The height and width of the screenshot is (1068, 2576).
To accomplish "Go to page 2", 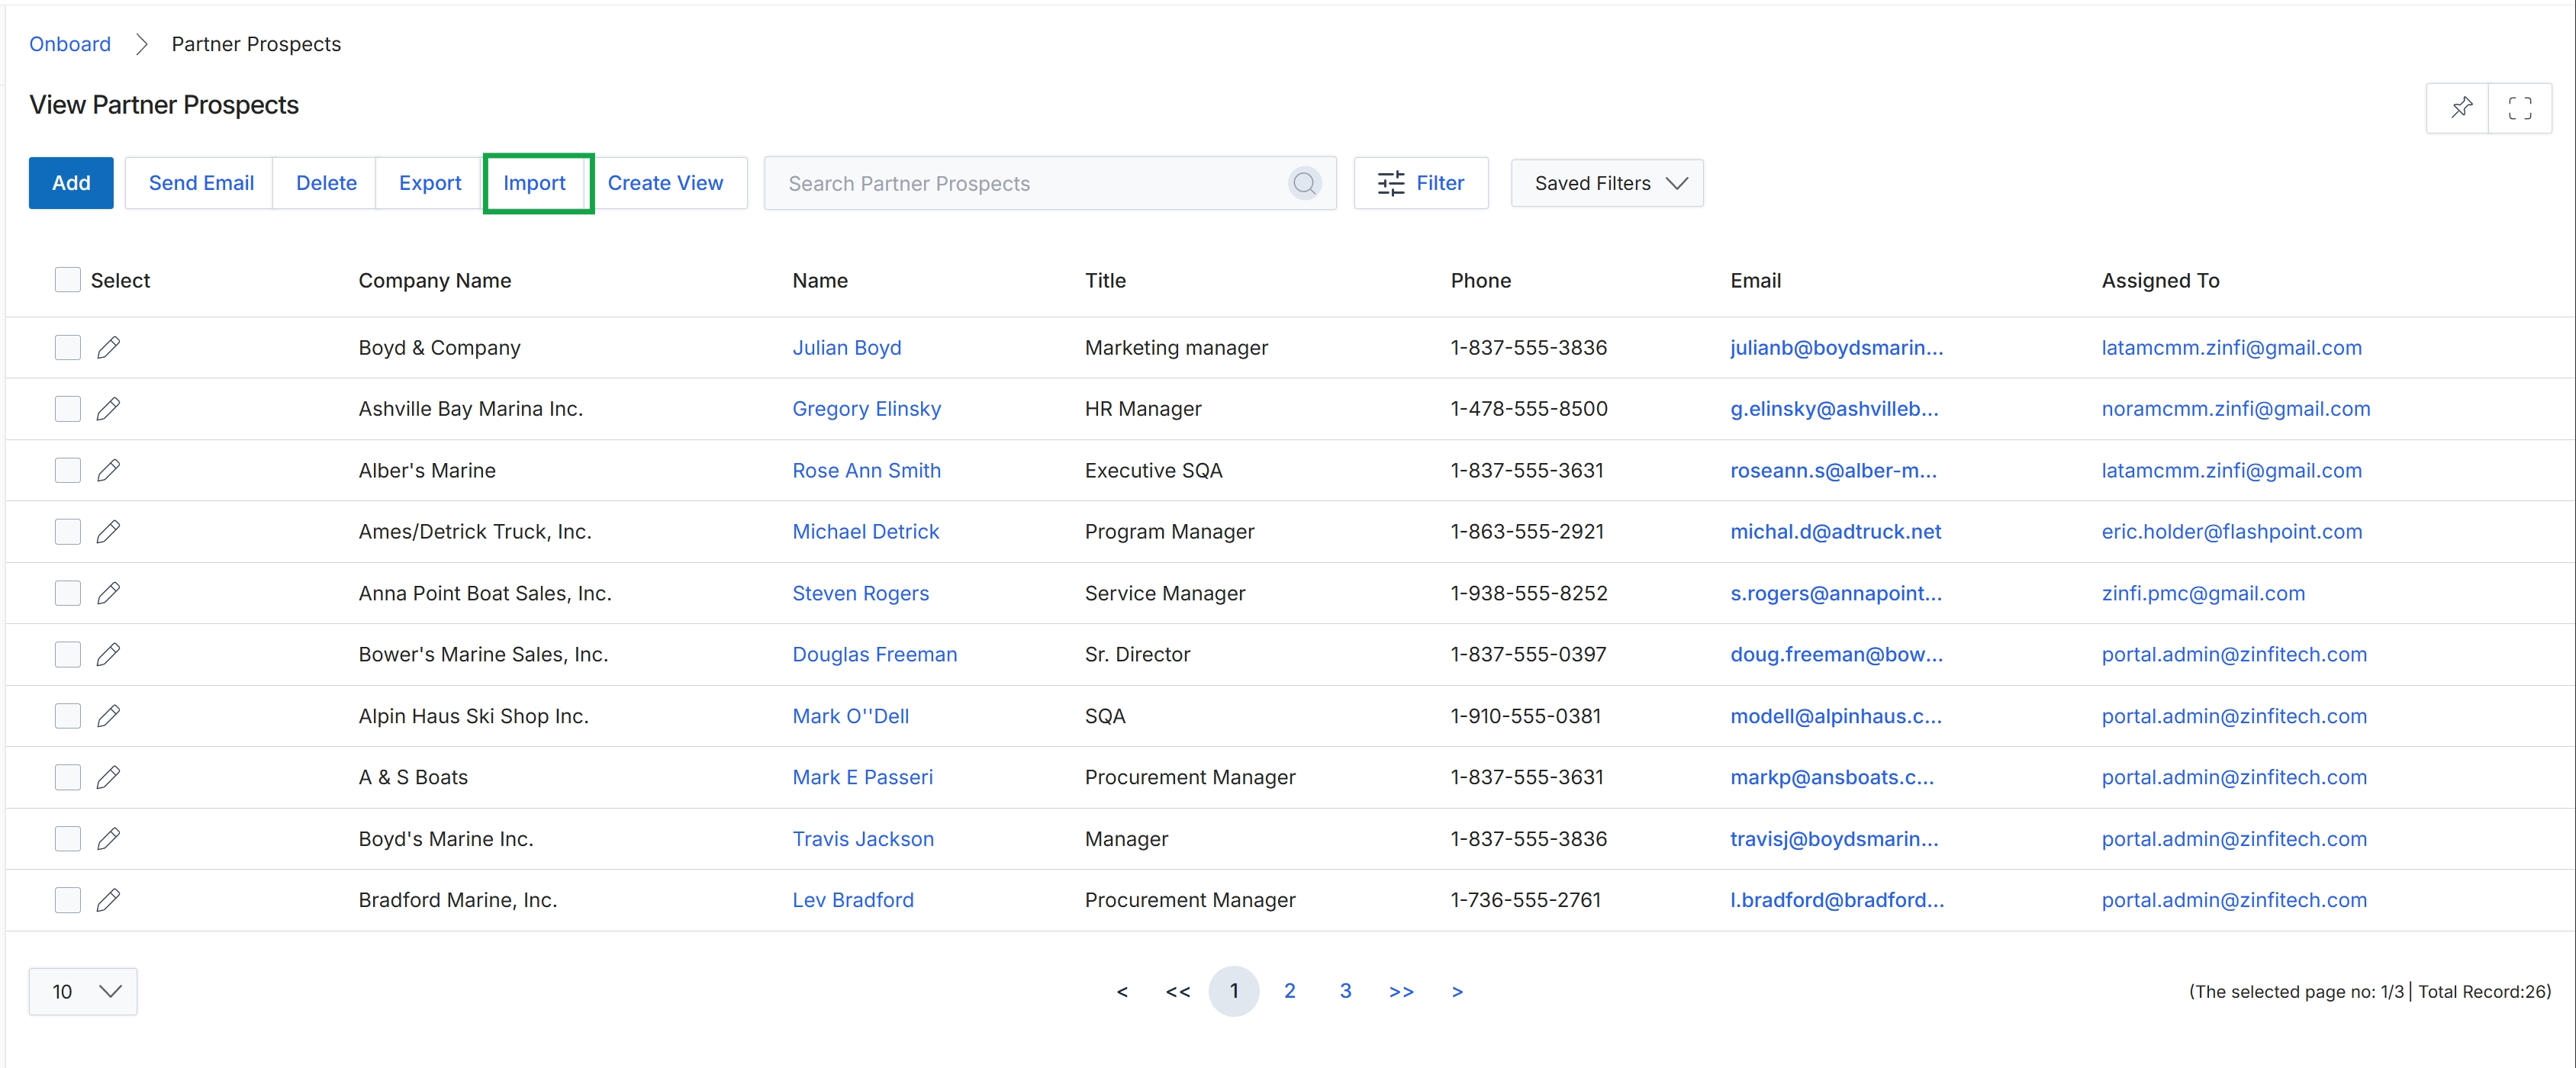I will [1290, 991].
